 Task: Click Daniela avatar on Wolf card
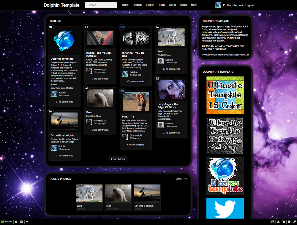[161, 61]
